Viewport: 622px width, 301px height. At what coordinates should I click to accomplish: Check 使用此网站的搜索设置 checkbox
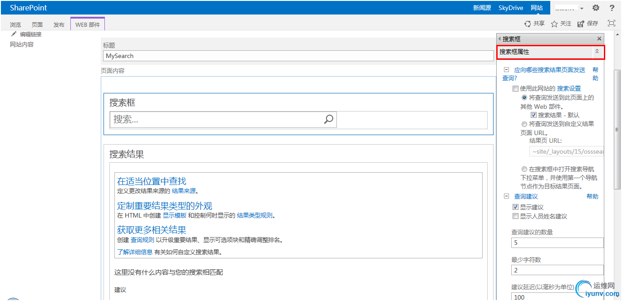tap(515, 89)
